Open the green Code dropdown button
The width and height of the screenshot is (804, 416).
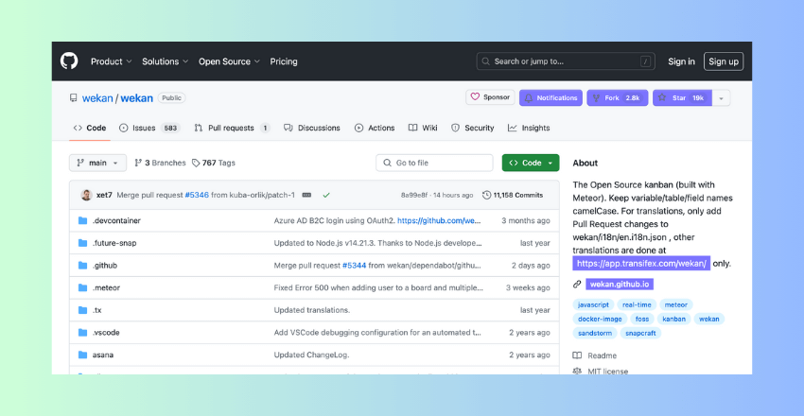tap(531, 163)
